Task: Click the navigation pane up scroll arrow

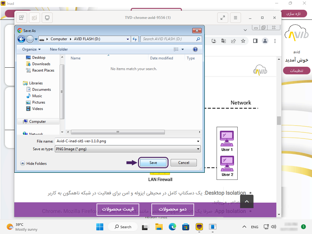Action: click(62, 57)
